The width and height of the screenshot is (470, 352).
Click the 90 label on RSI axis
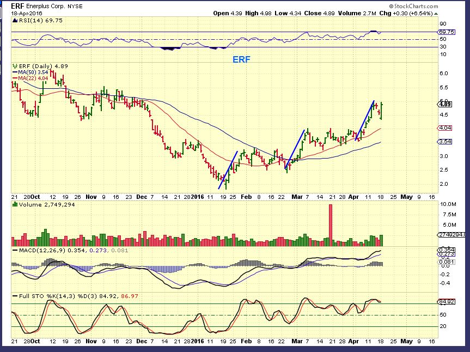click(x=443, y=24)
